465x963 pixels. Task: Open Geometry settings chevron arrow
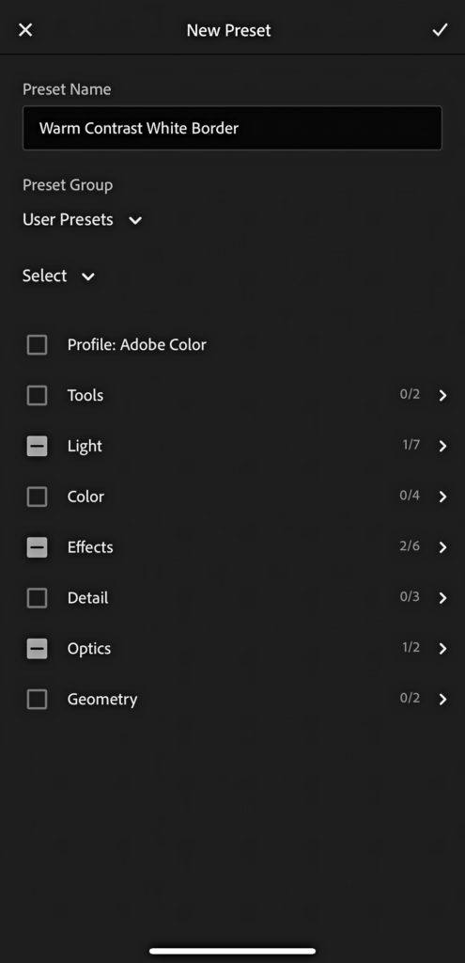point(442,700)
